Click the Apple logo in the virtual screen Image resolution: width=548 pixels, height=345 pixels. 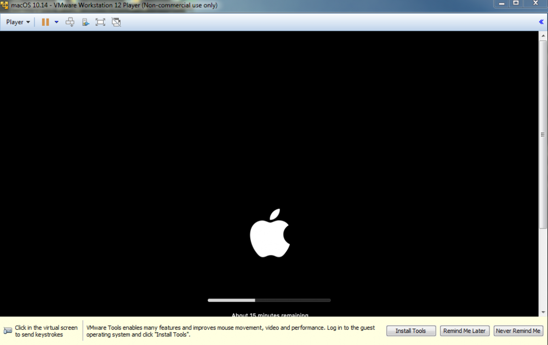(270, 233)
